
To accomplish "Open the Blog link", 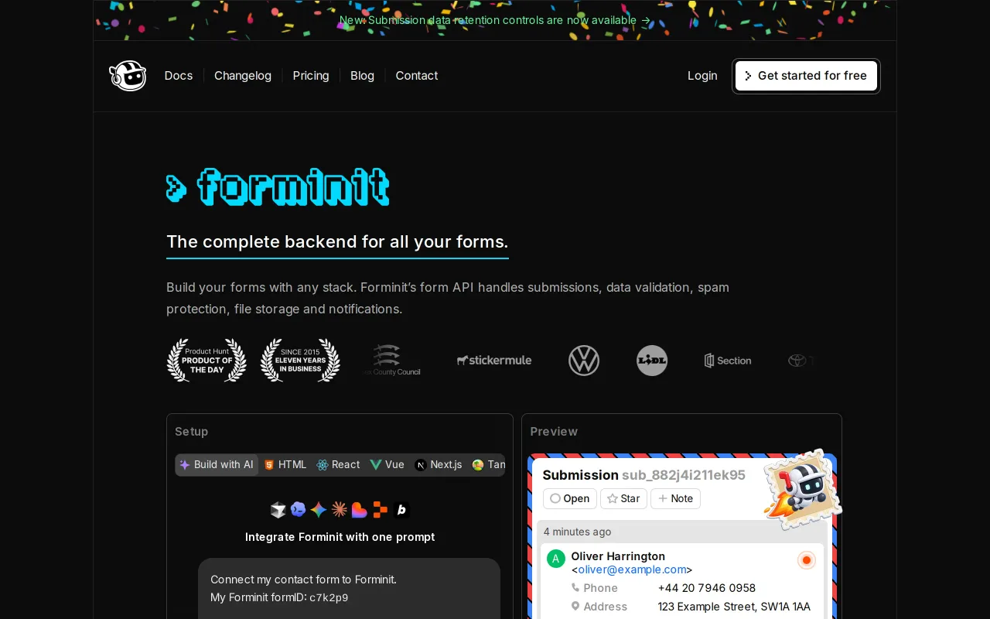I will tap(362, 76).
